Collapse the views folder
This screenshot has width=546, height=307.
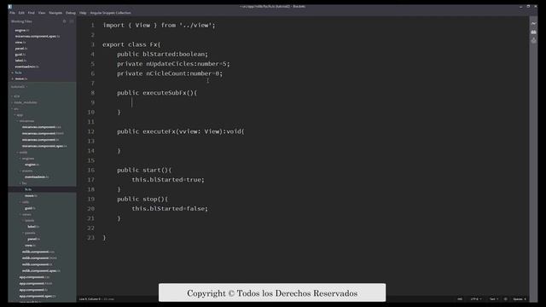click(x=26, y=214)
